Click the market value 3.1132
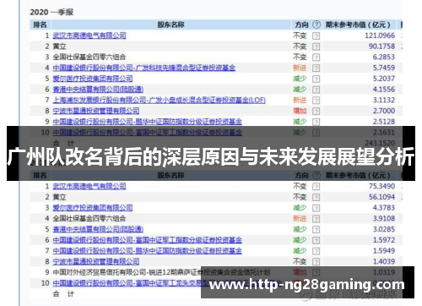 (384, 100)
